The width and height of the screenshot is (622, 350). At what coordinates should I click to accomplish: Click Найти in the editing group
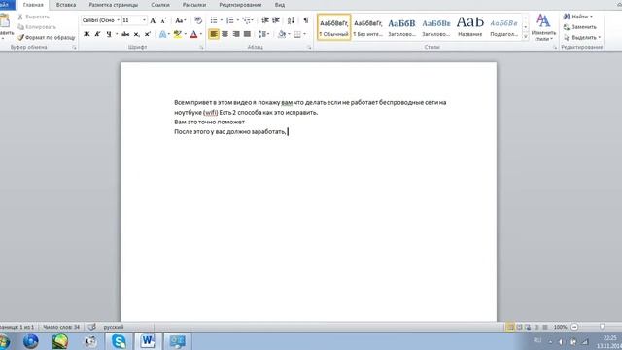click(578, 17)
